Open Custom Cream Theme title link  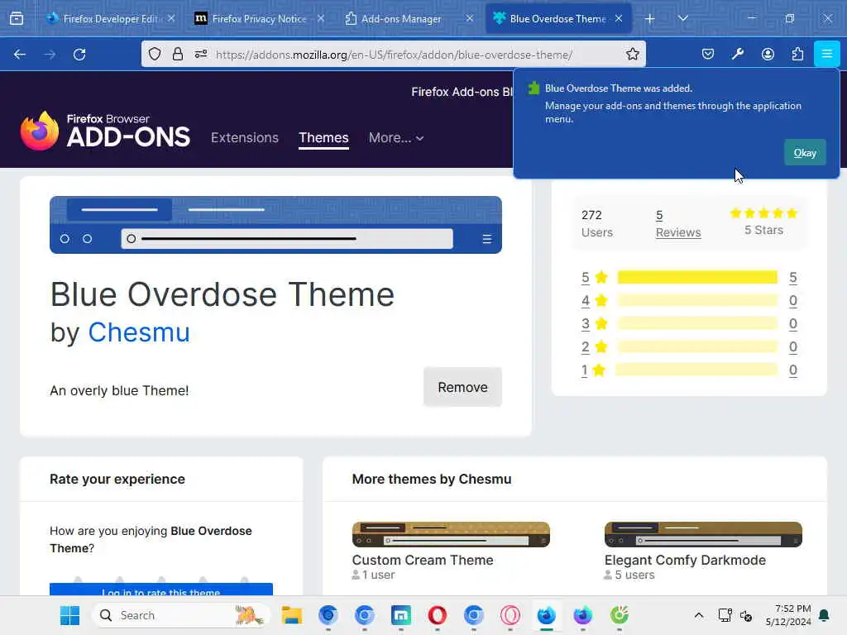click(423, 560)
